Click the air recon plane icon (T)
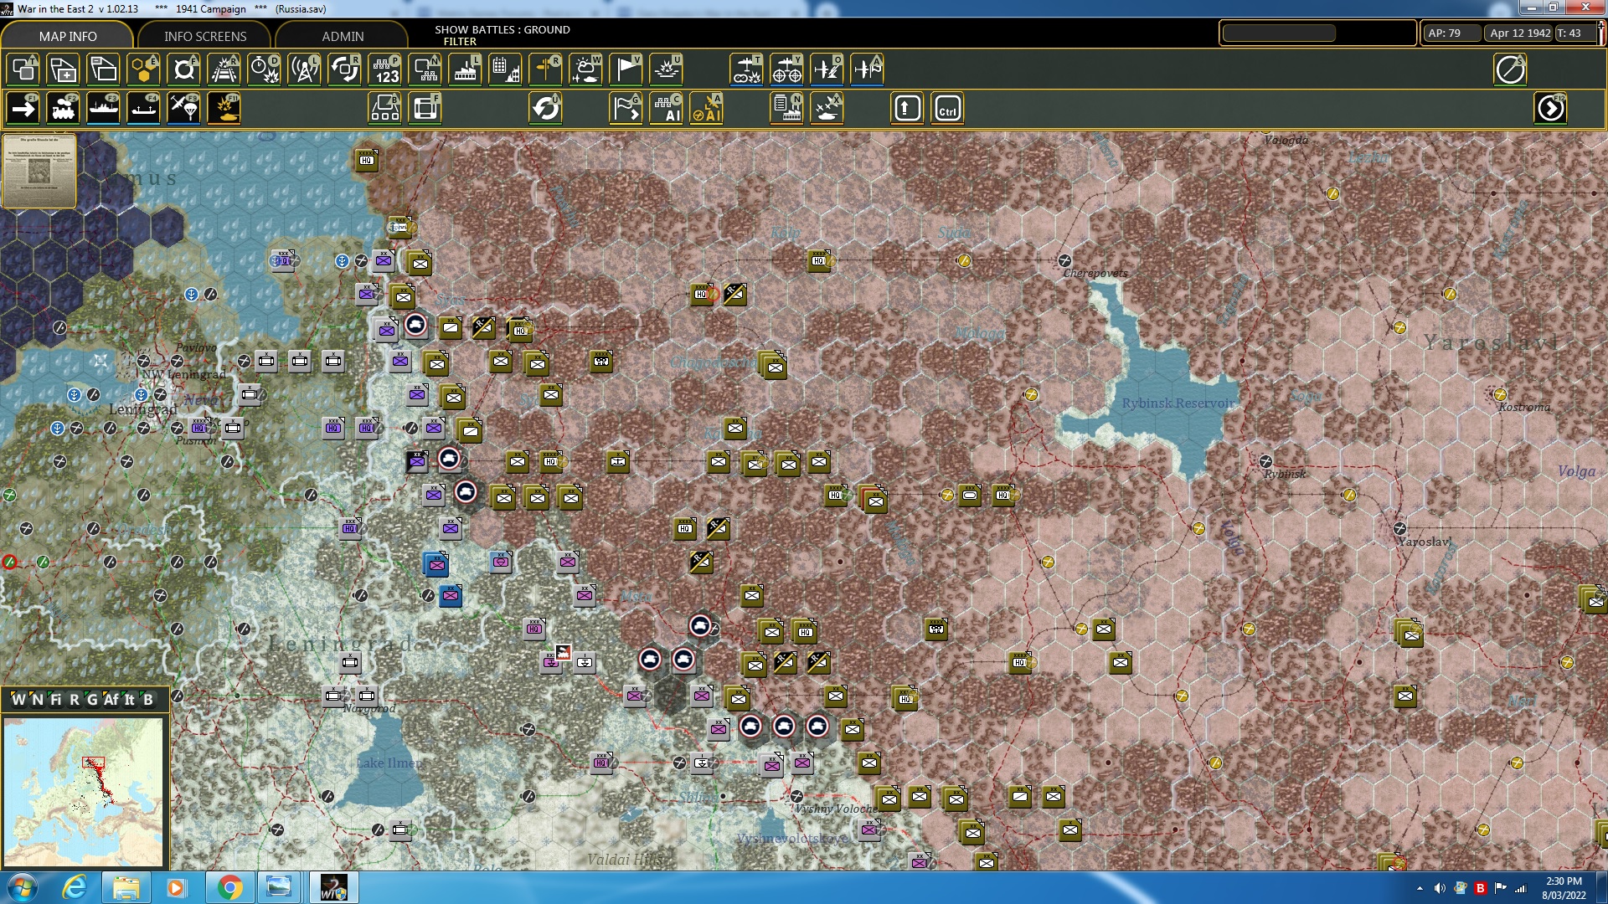This screenshot has height=904, width=1608. click(x=745, y=69)
